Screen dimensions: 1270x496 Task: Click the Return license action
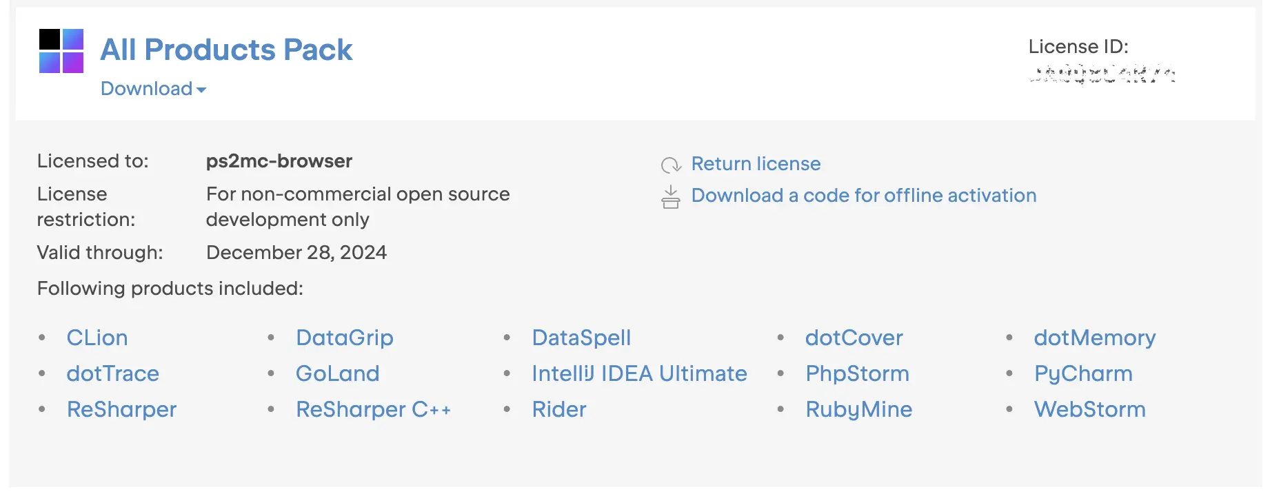click(x=756, y=164)
